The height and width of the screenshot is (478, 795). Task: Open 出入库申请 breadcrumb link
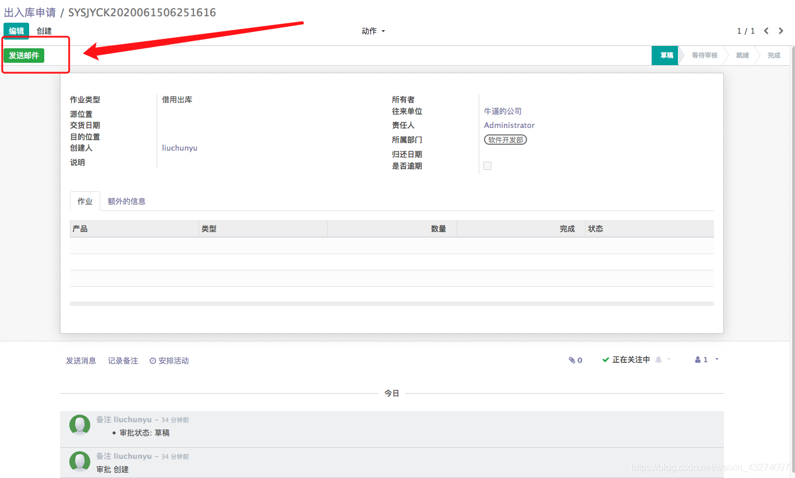tap(30, 12)
